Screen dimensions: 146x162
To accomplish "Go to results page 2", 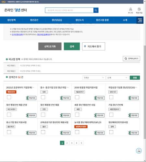I will tap(67, 143).
